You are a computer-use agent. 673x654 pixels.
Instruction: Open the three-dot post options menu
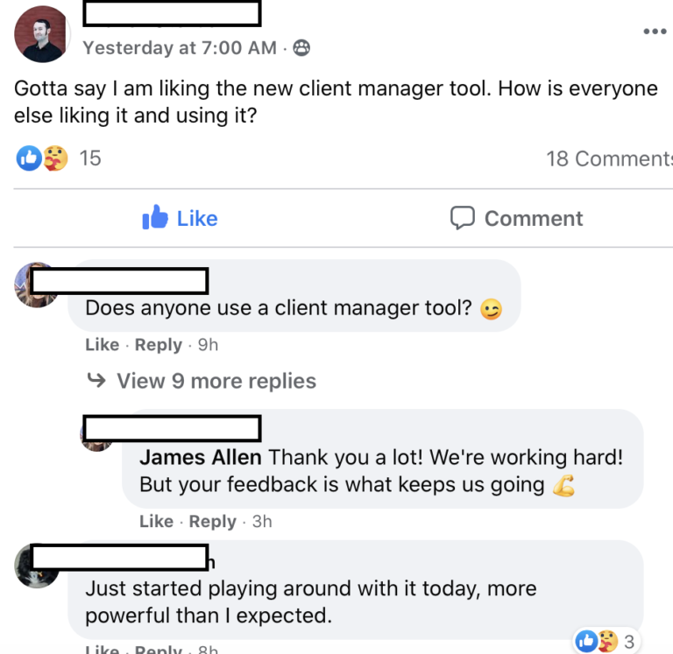tap(655, 32)
